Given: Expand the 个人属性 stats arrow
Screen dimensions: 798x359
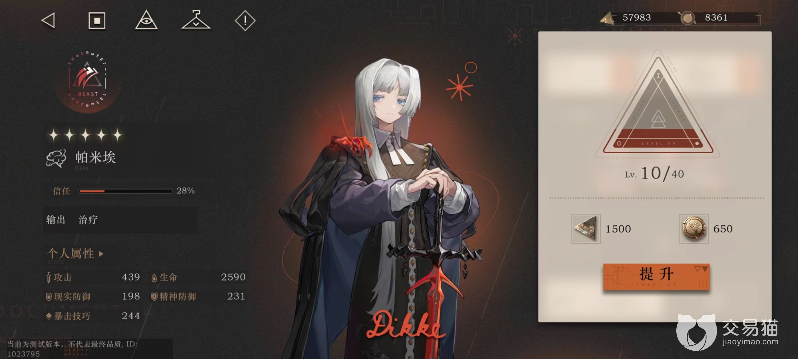Looking at the screenshot, I should pyautogui.click(x=101, y=254).
